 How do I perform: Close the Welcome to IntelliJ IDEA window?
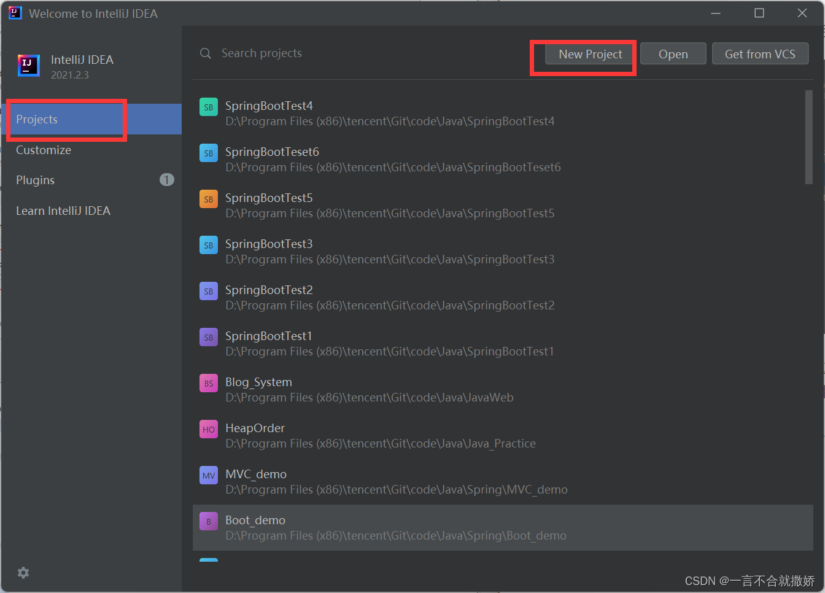tap(802, 13)
